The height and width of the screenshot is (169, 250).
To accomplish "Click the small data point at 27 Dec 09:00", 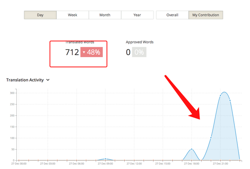I will (105, 159).
